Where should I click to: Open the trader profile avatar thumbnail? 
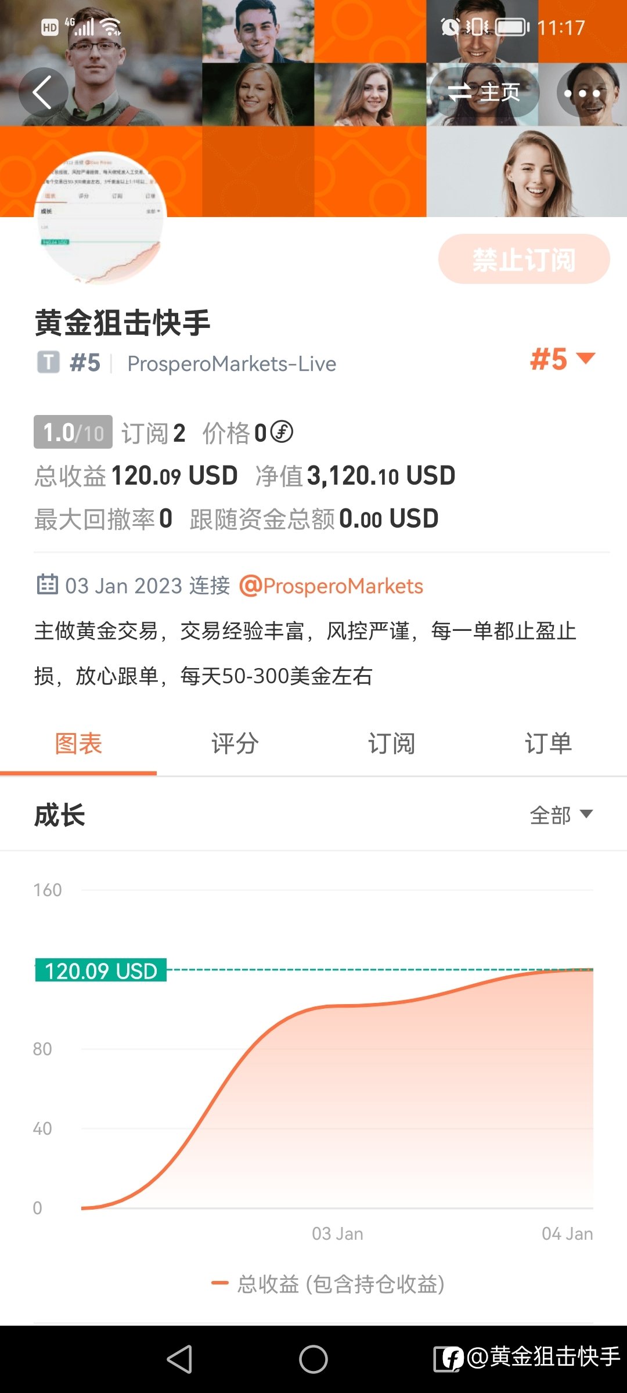tap(101, 218)
